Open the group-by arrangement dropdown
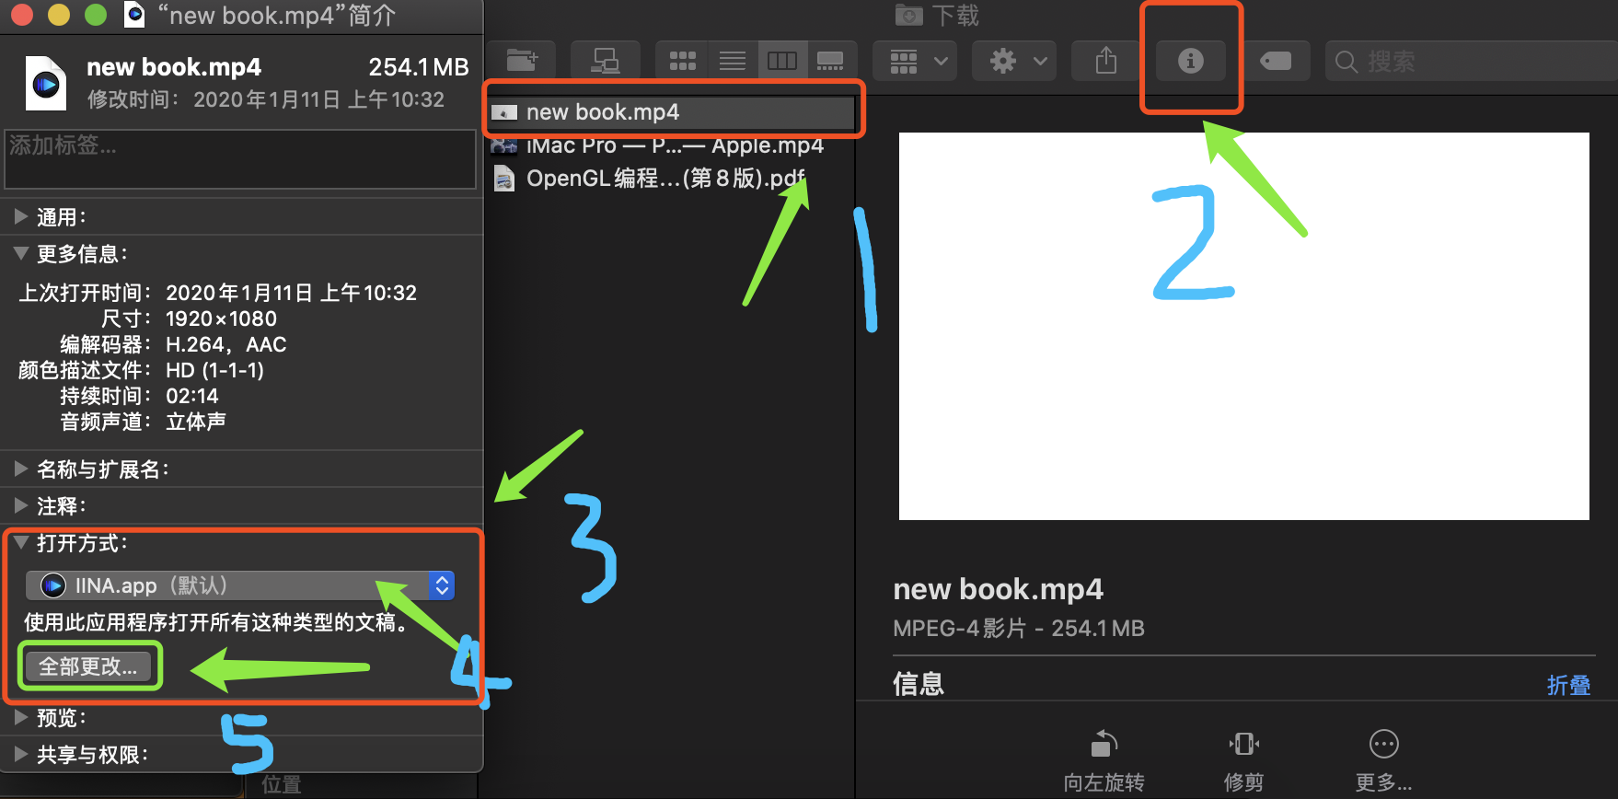1618x799 pixels. tap(916, 61)
